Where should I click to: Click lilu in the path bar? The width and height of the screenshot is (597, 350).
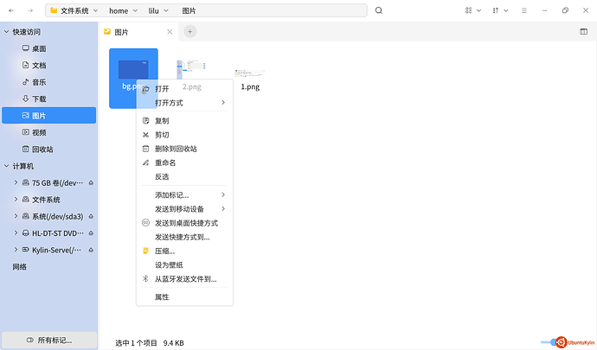[153, 10]
